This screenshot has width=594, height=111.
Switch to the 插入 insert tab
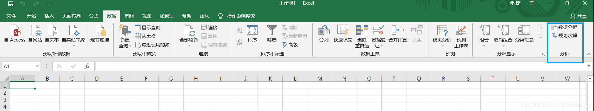pos(49,16)
